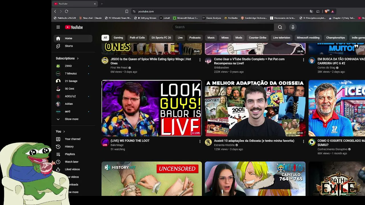Open more options for VTube Studio video
Viewport: 365px width, 205px height.
(303, 60)
